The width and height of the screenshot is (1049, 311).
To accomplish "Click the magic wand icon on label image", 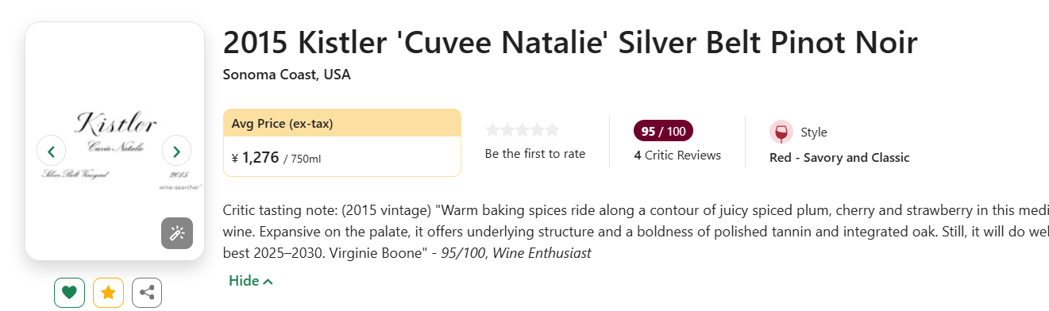I will [177, 233].
